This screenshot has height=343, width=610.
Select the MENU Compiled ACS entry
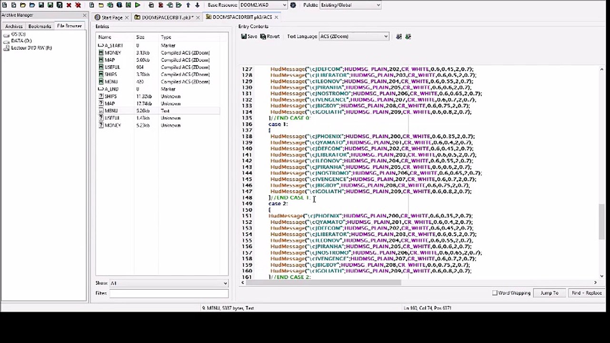point(158,81)
